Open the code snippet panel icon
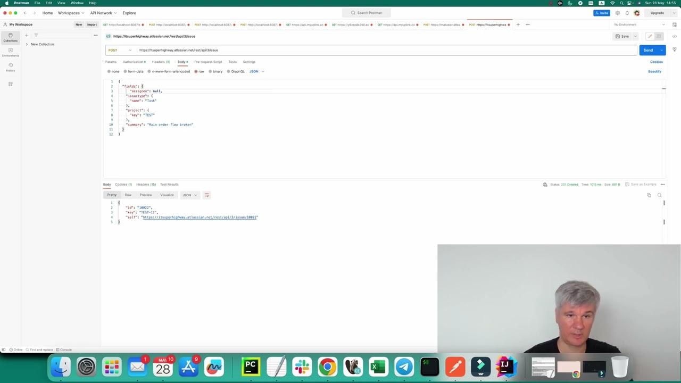Viewport: 681px width, 383px height. click(674, 36)
